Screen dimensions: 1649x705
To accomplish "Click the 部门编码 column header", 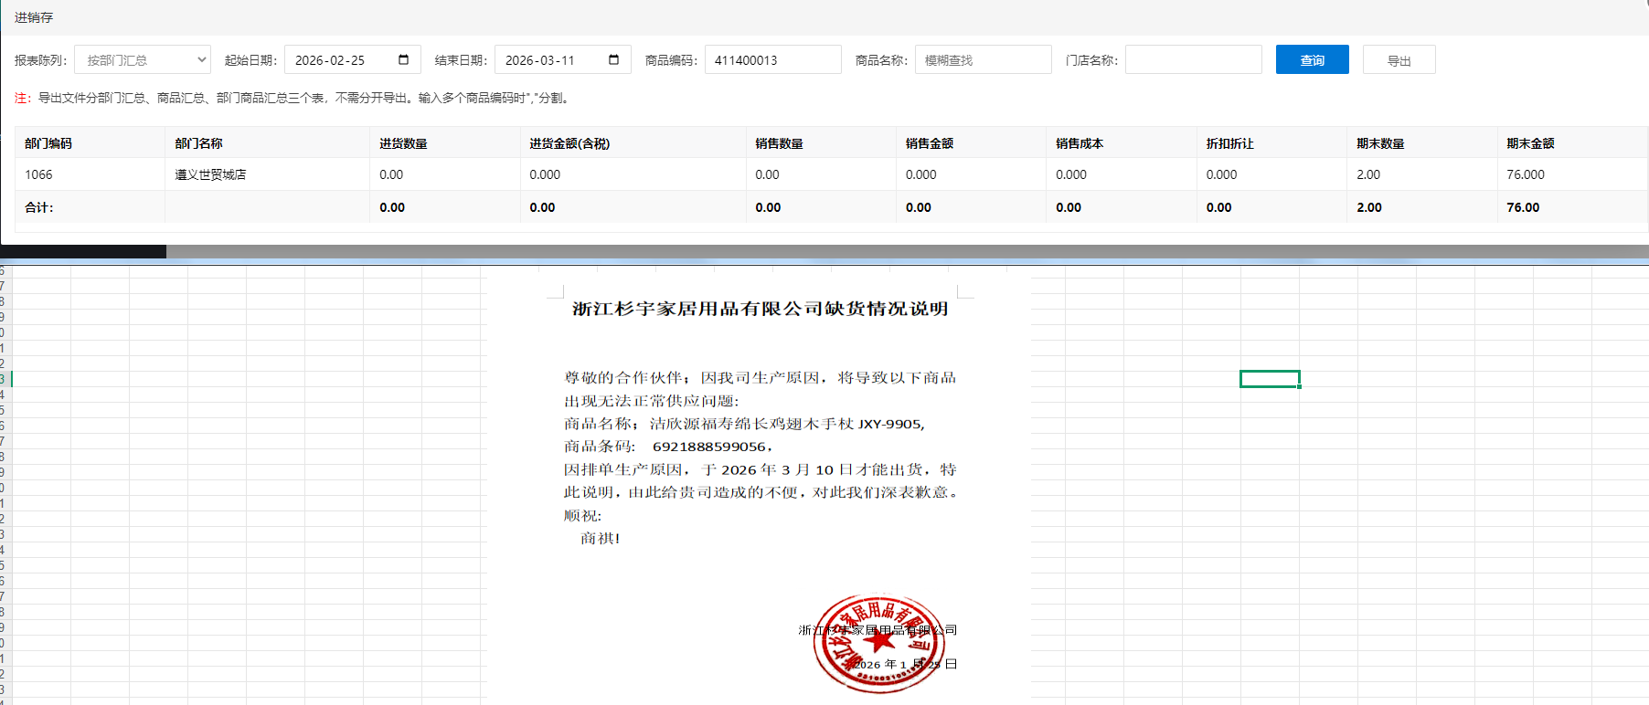I will point(48,143).
